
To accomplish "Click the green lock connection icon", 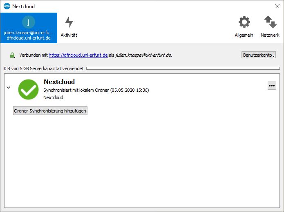I will tap(13, 55).
